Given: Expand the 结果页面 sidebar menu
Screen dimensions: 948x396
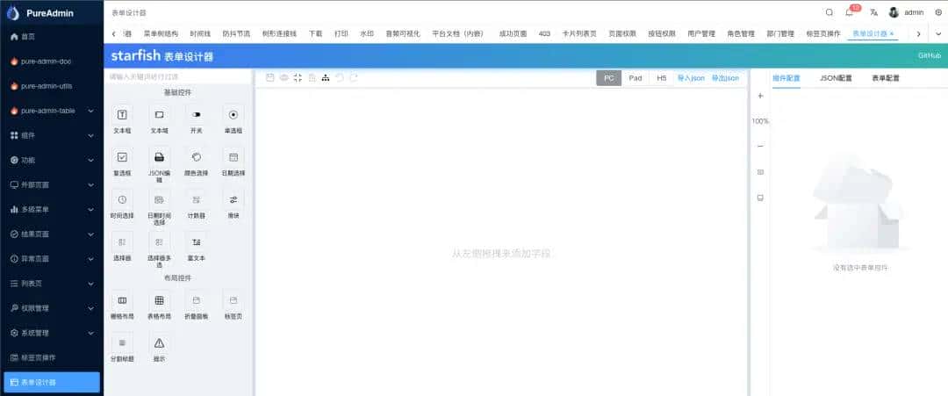Looking at the screenshot, I should (x=52, y=234).
